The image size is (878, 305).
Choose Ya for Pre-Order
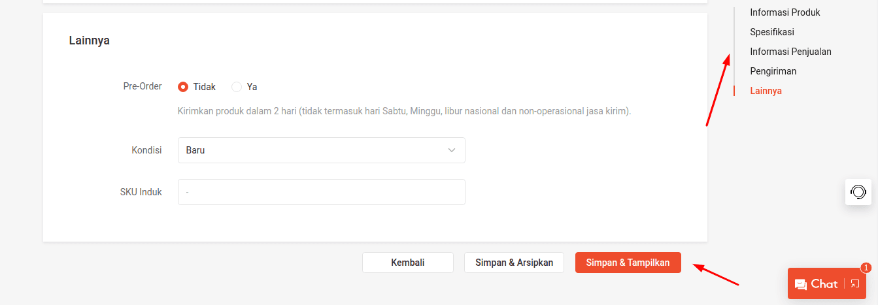237,87
